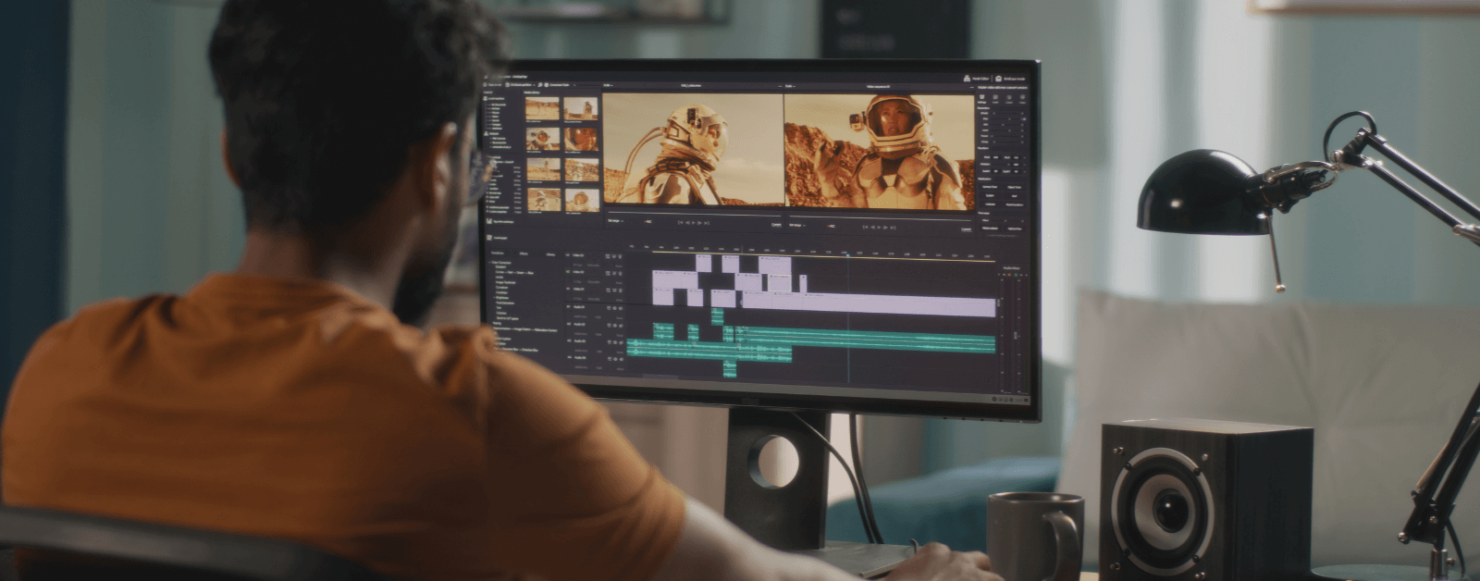Click the left audio mixer fader
The image size is (1480, 581).
(998, 303)
